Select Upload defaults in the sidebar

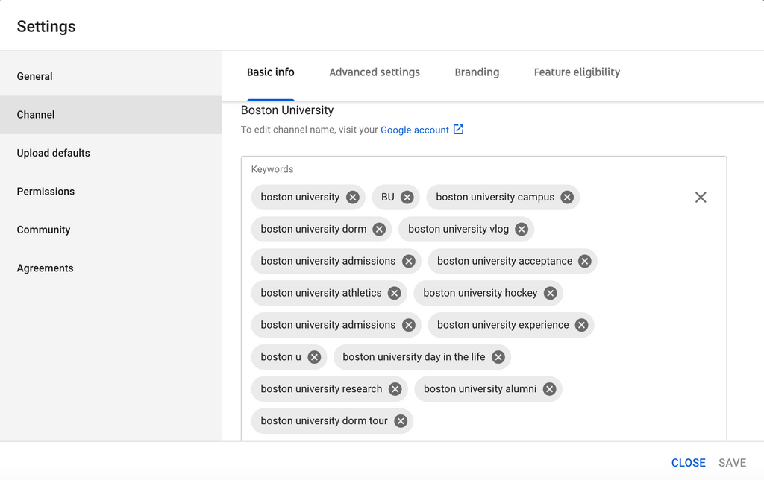tap(53, 153)
